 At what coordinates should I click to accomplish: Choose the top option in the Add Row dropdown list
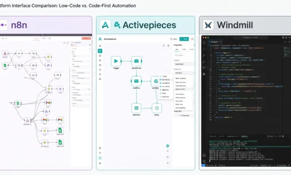(184, 78)
